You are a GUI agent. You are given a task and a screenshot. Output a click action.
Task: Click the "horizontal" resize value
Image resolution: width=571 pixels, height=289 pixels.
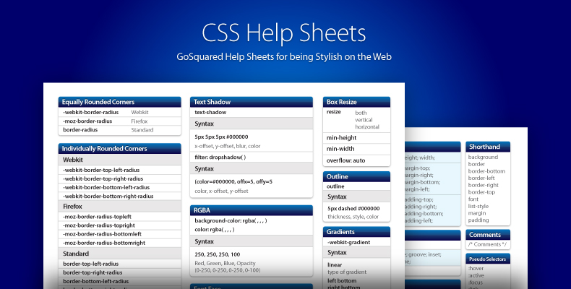[x=367, y=126]
